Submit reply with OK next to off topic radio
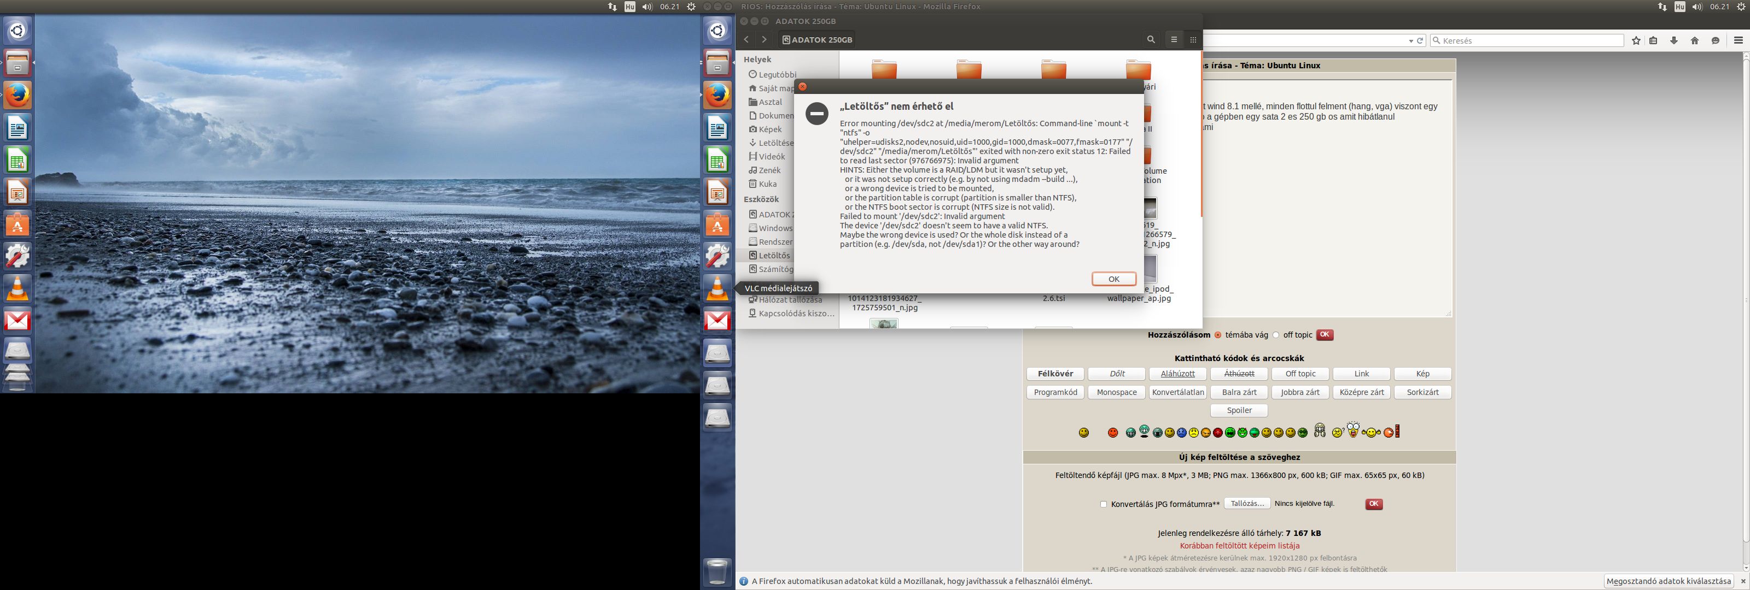 coord(1325,335)
